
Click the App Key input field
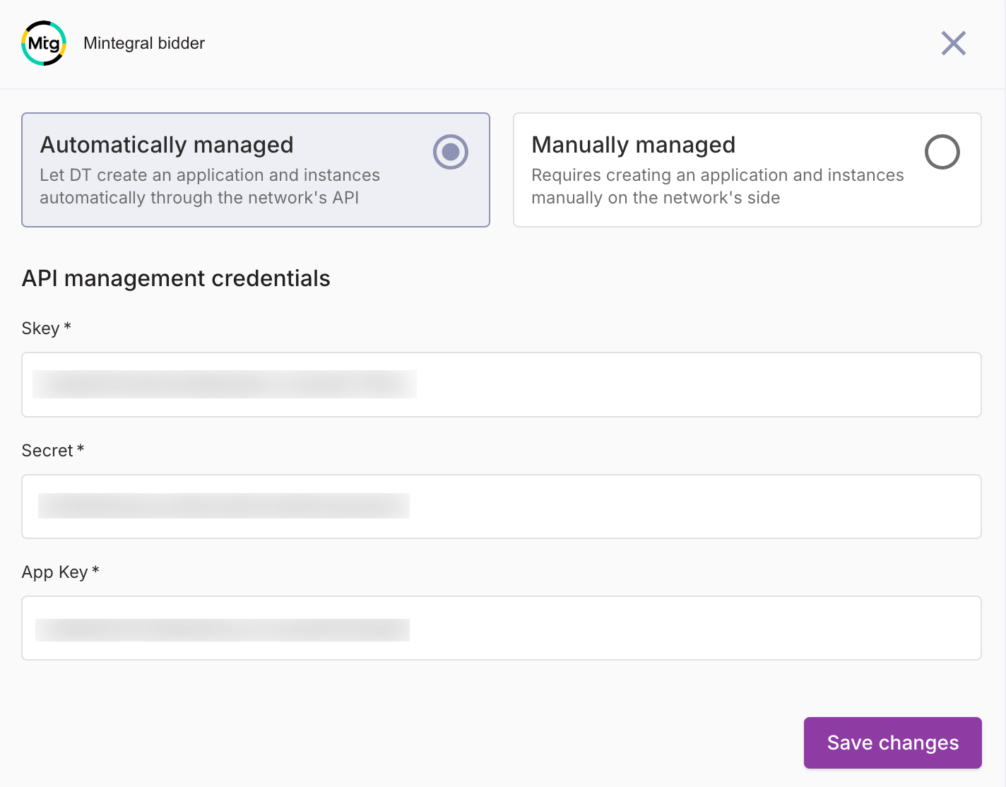pos(502,628)
